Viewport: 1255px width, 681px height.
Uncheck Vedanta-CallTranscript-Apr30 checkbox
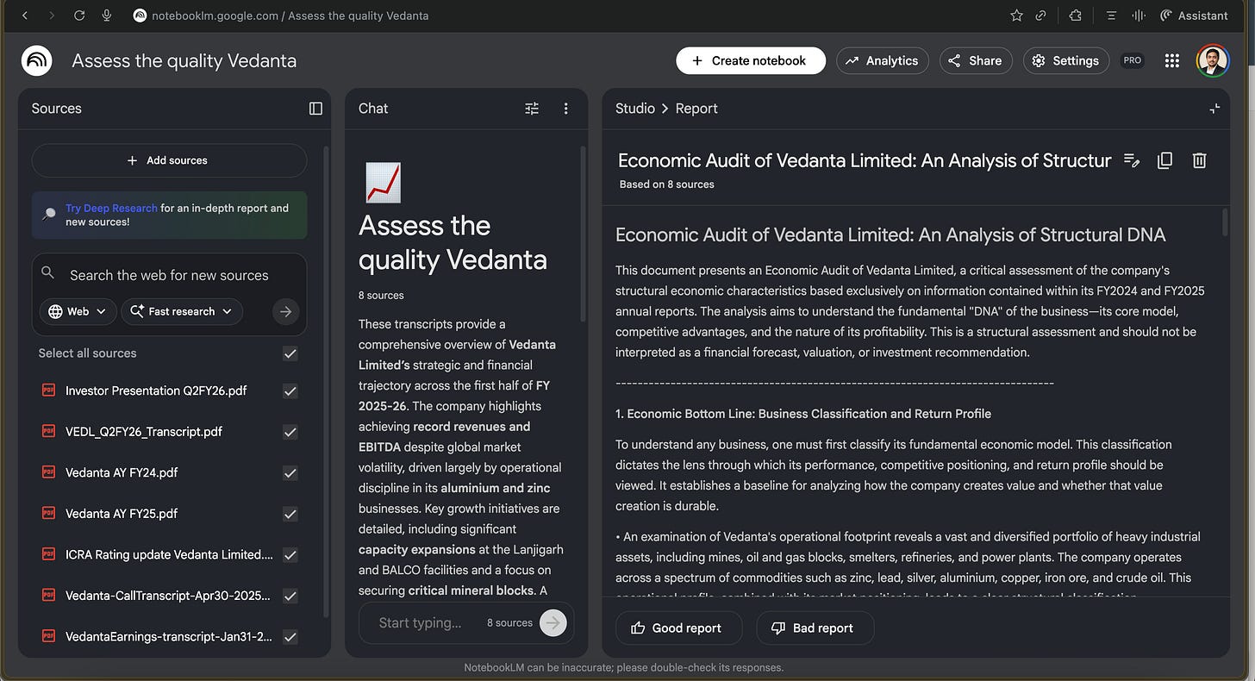(290, 596)
